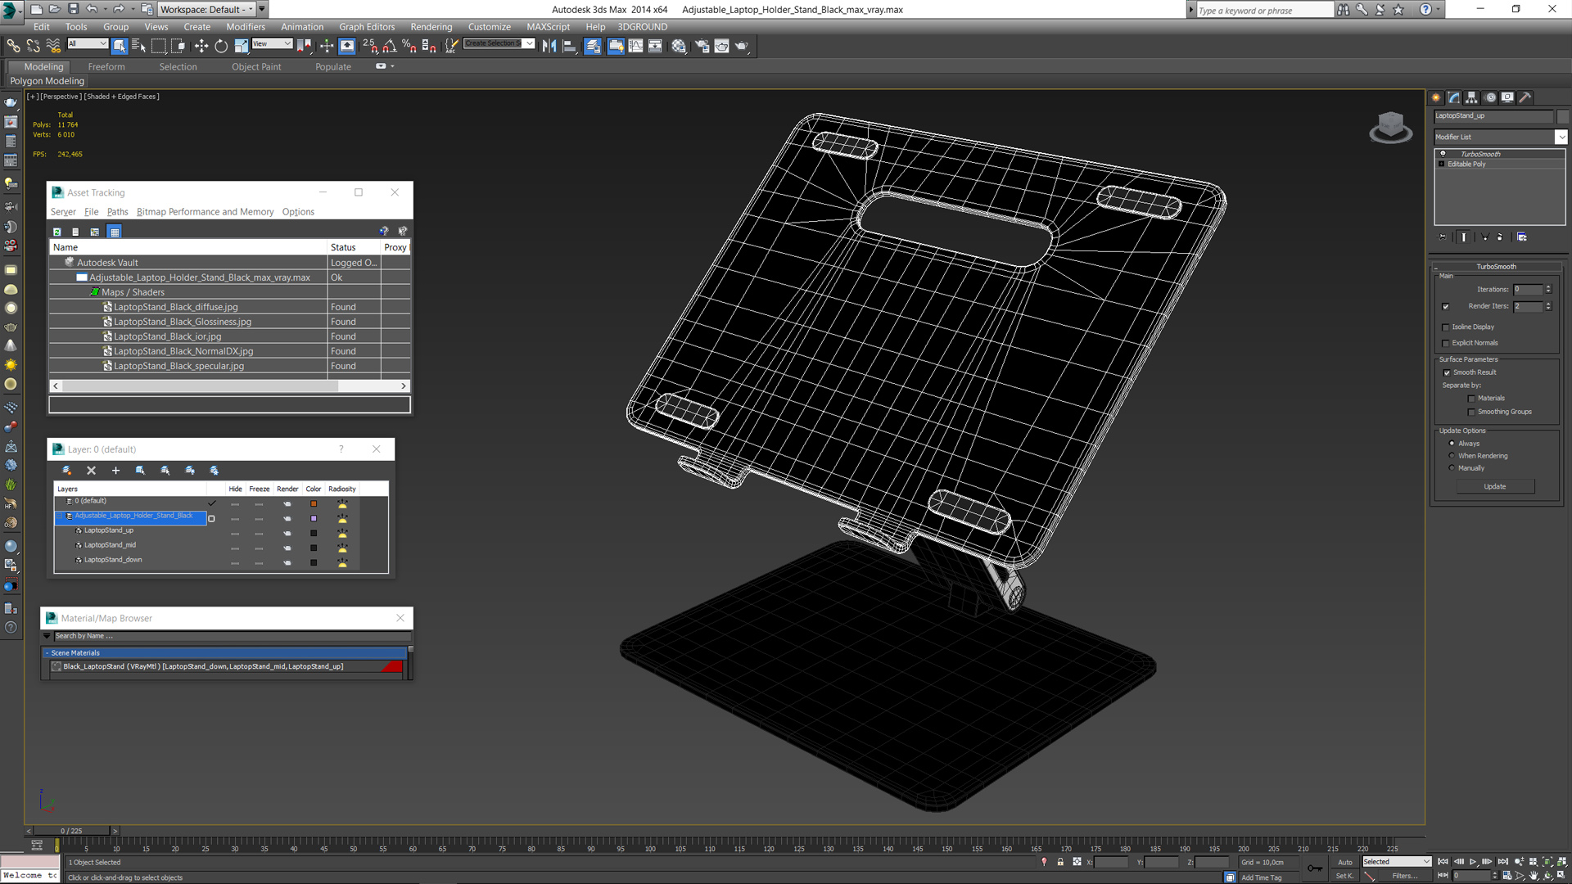Open the Modifier List dropdown
The width and height of the screenshot is (1572, 884).
pos(1501,138)
